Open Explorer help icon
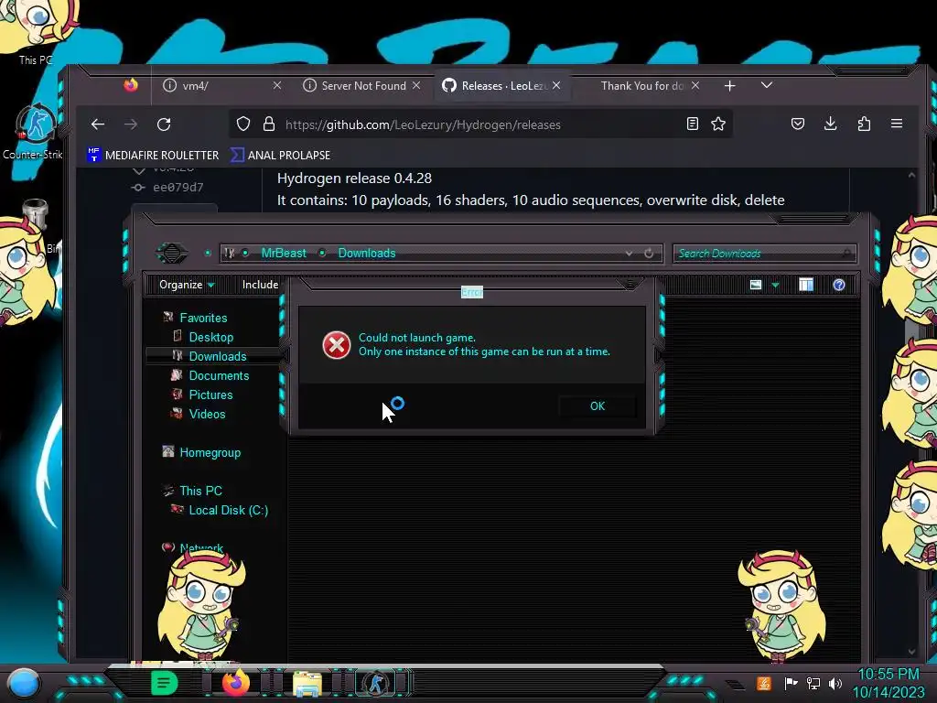The height and width of the screenshot is (703, 937). pyautogui.click(x=839, y=285)
